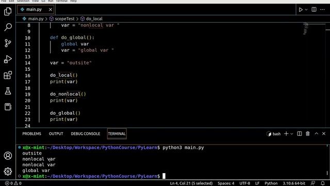The width and height of the screenshot is (330, 186).
Task: Open editor More Actions ellipsis
Action: (322, 9)
